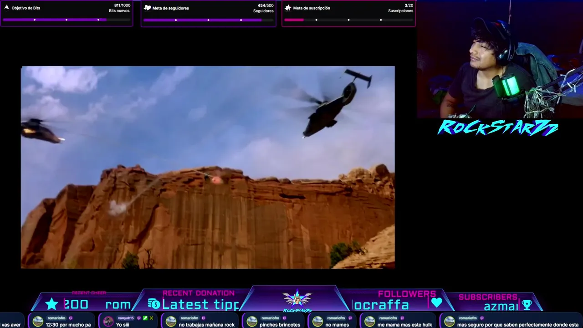Click the chat message 'me mama mas este hulk'
583x328 pixels.
click(405, 325)
